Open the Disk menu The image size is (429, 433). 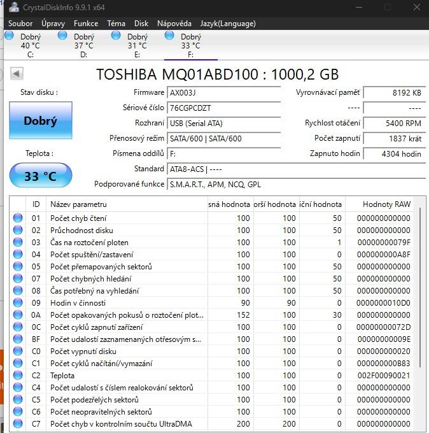(x=141, y=24)
